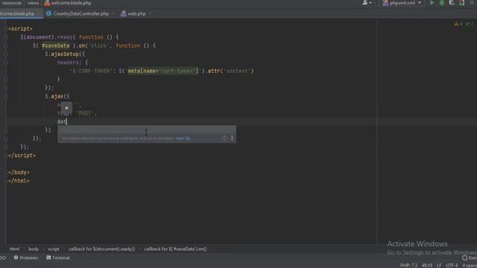Viewport: 477px width, 268px height.
Task: Click the closing </body> tag
Action: click(x=19, y=172)
